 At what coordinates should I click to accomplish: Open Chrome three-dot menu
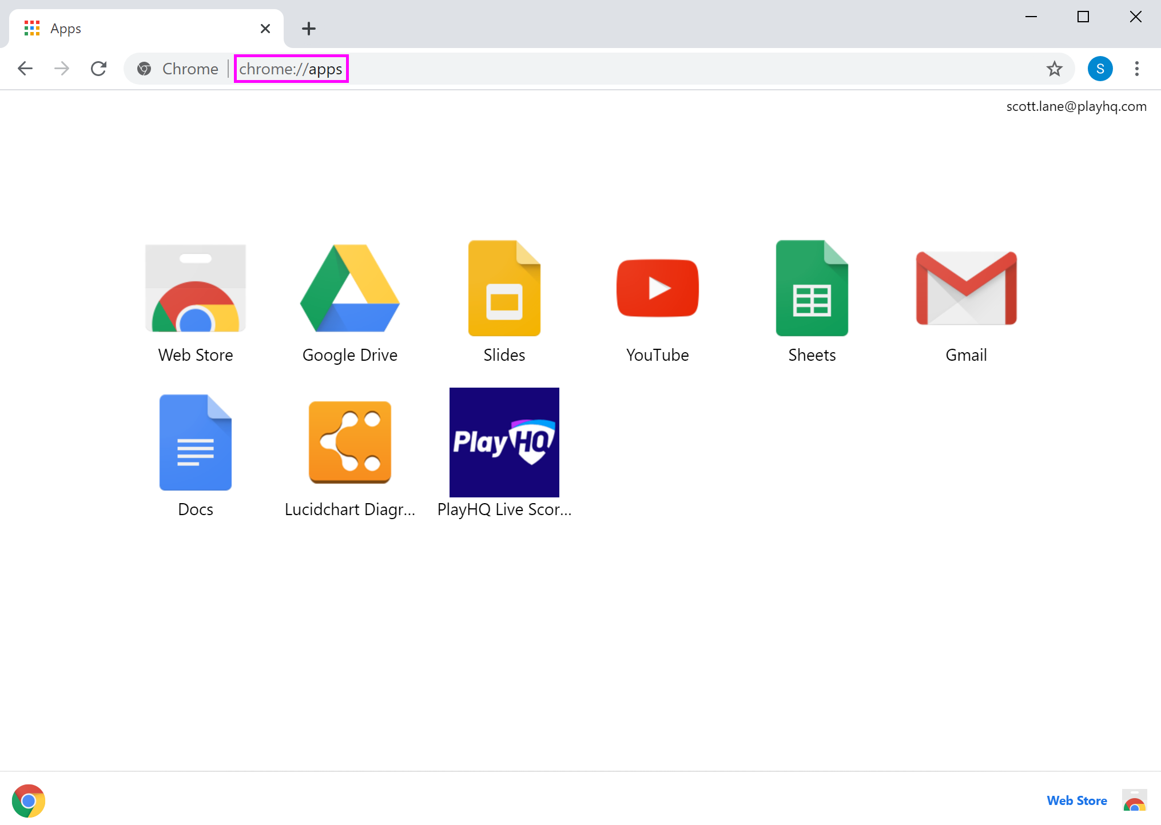(x=1136, y=69)
